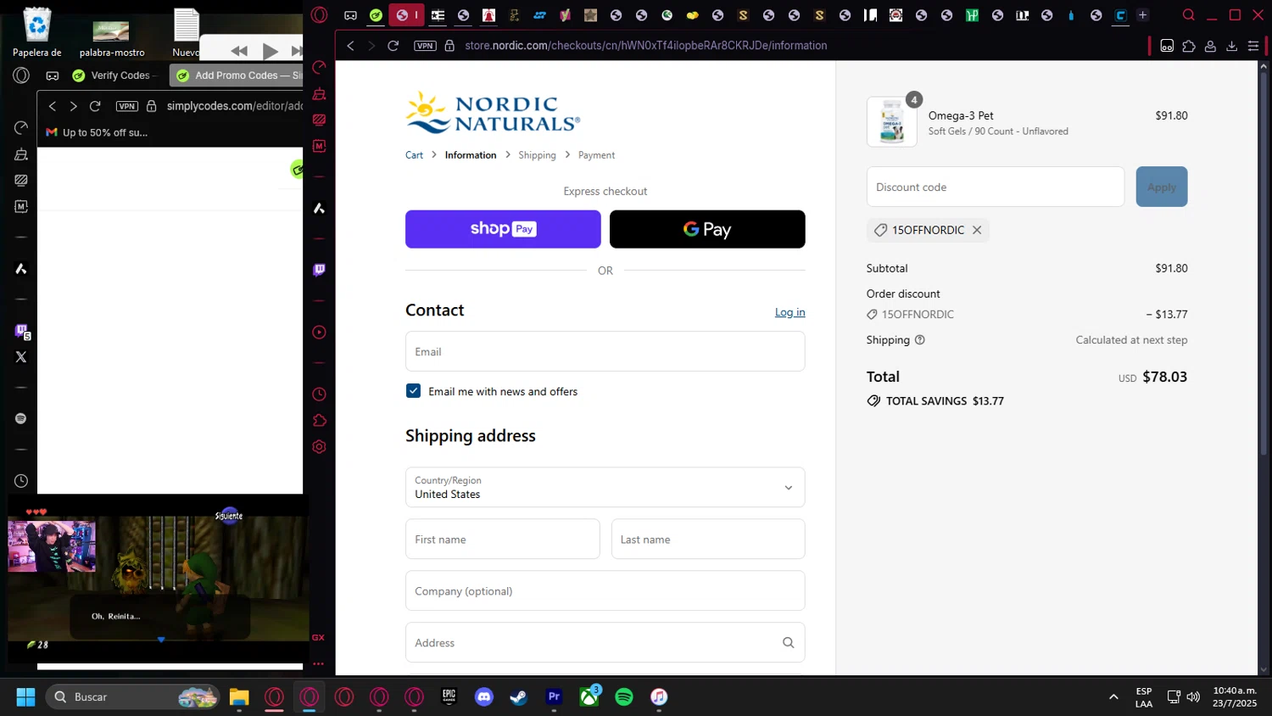Image resolution: width=1272 pixels, height=716 pixels.
Task: Open the volume control in system tray
Action: point(1193,697)
